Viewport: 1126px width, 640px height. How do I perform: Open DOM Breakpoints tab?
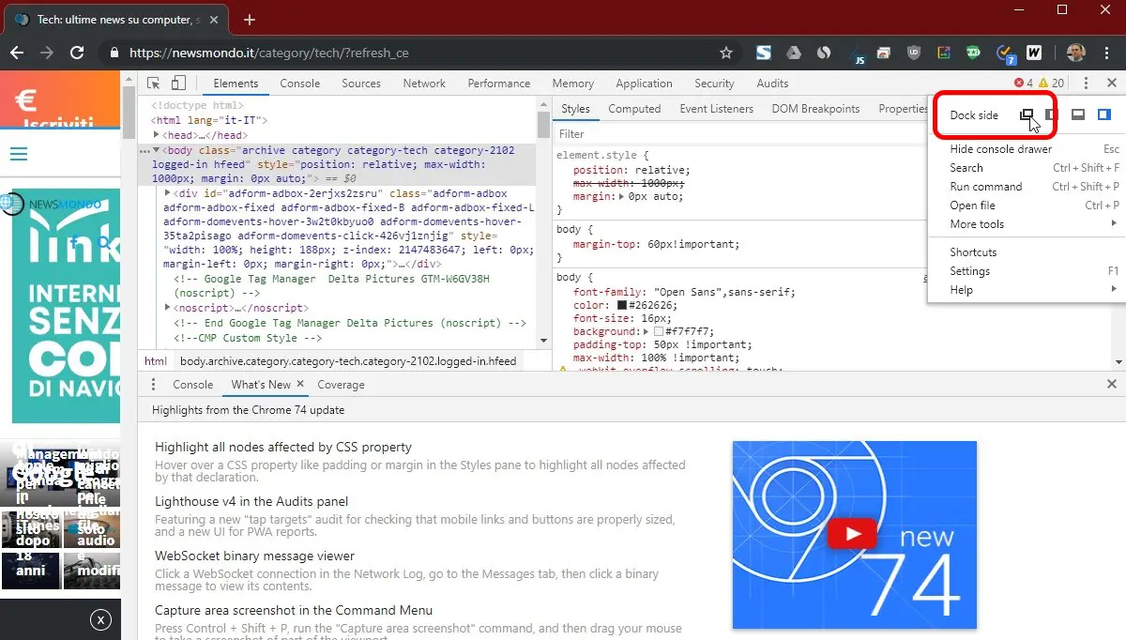tap(815, 109)
